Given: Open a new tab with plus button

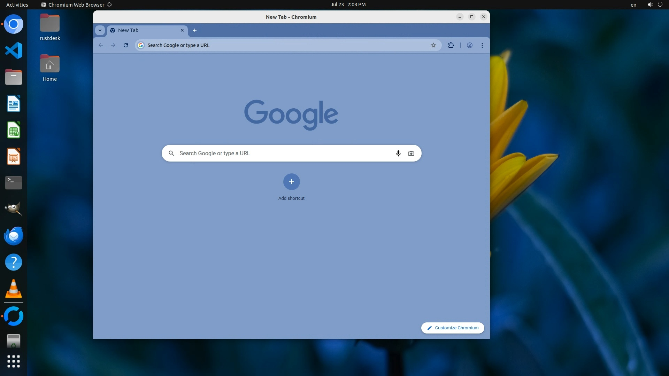Looking at the screenshot, I should pyautogui.click(x=195, y=30).
